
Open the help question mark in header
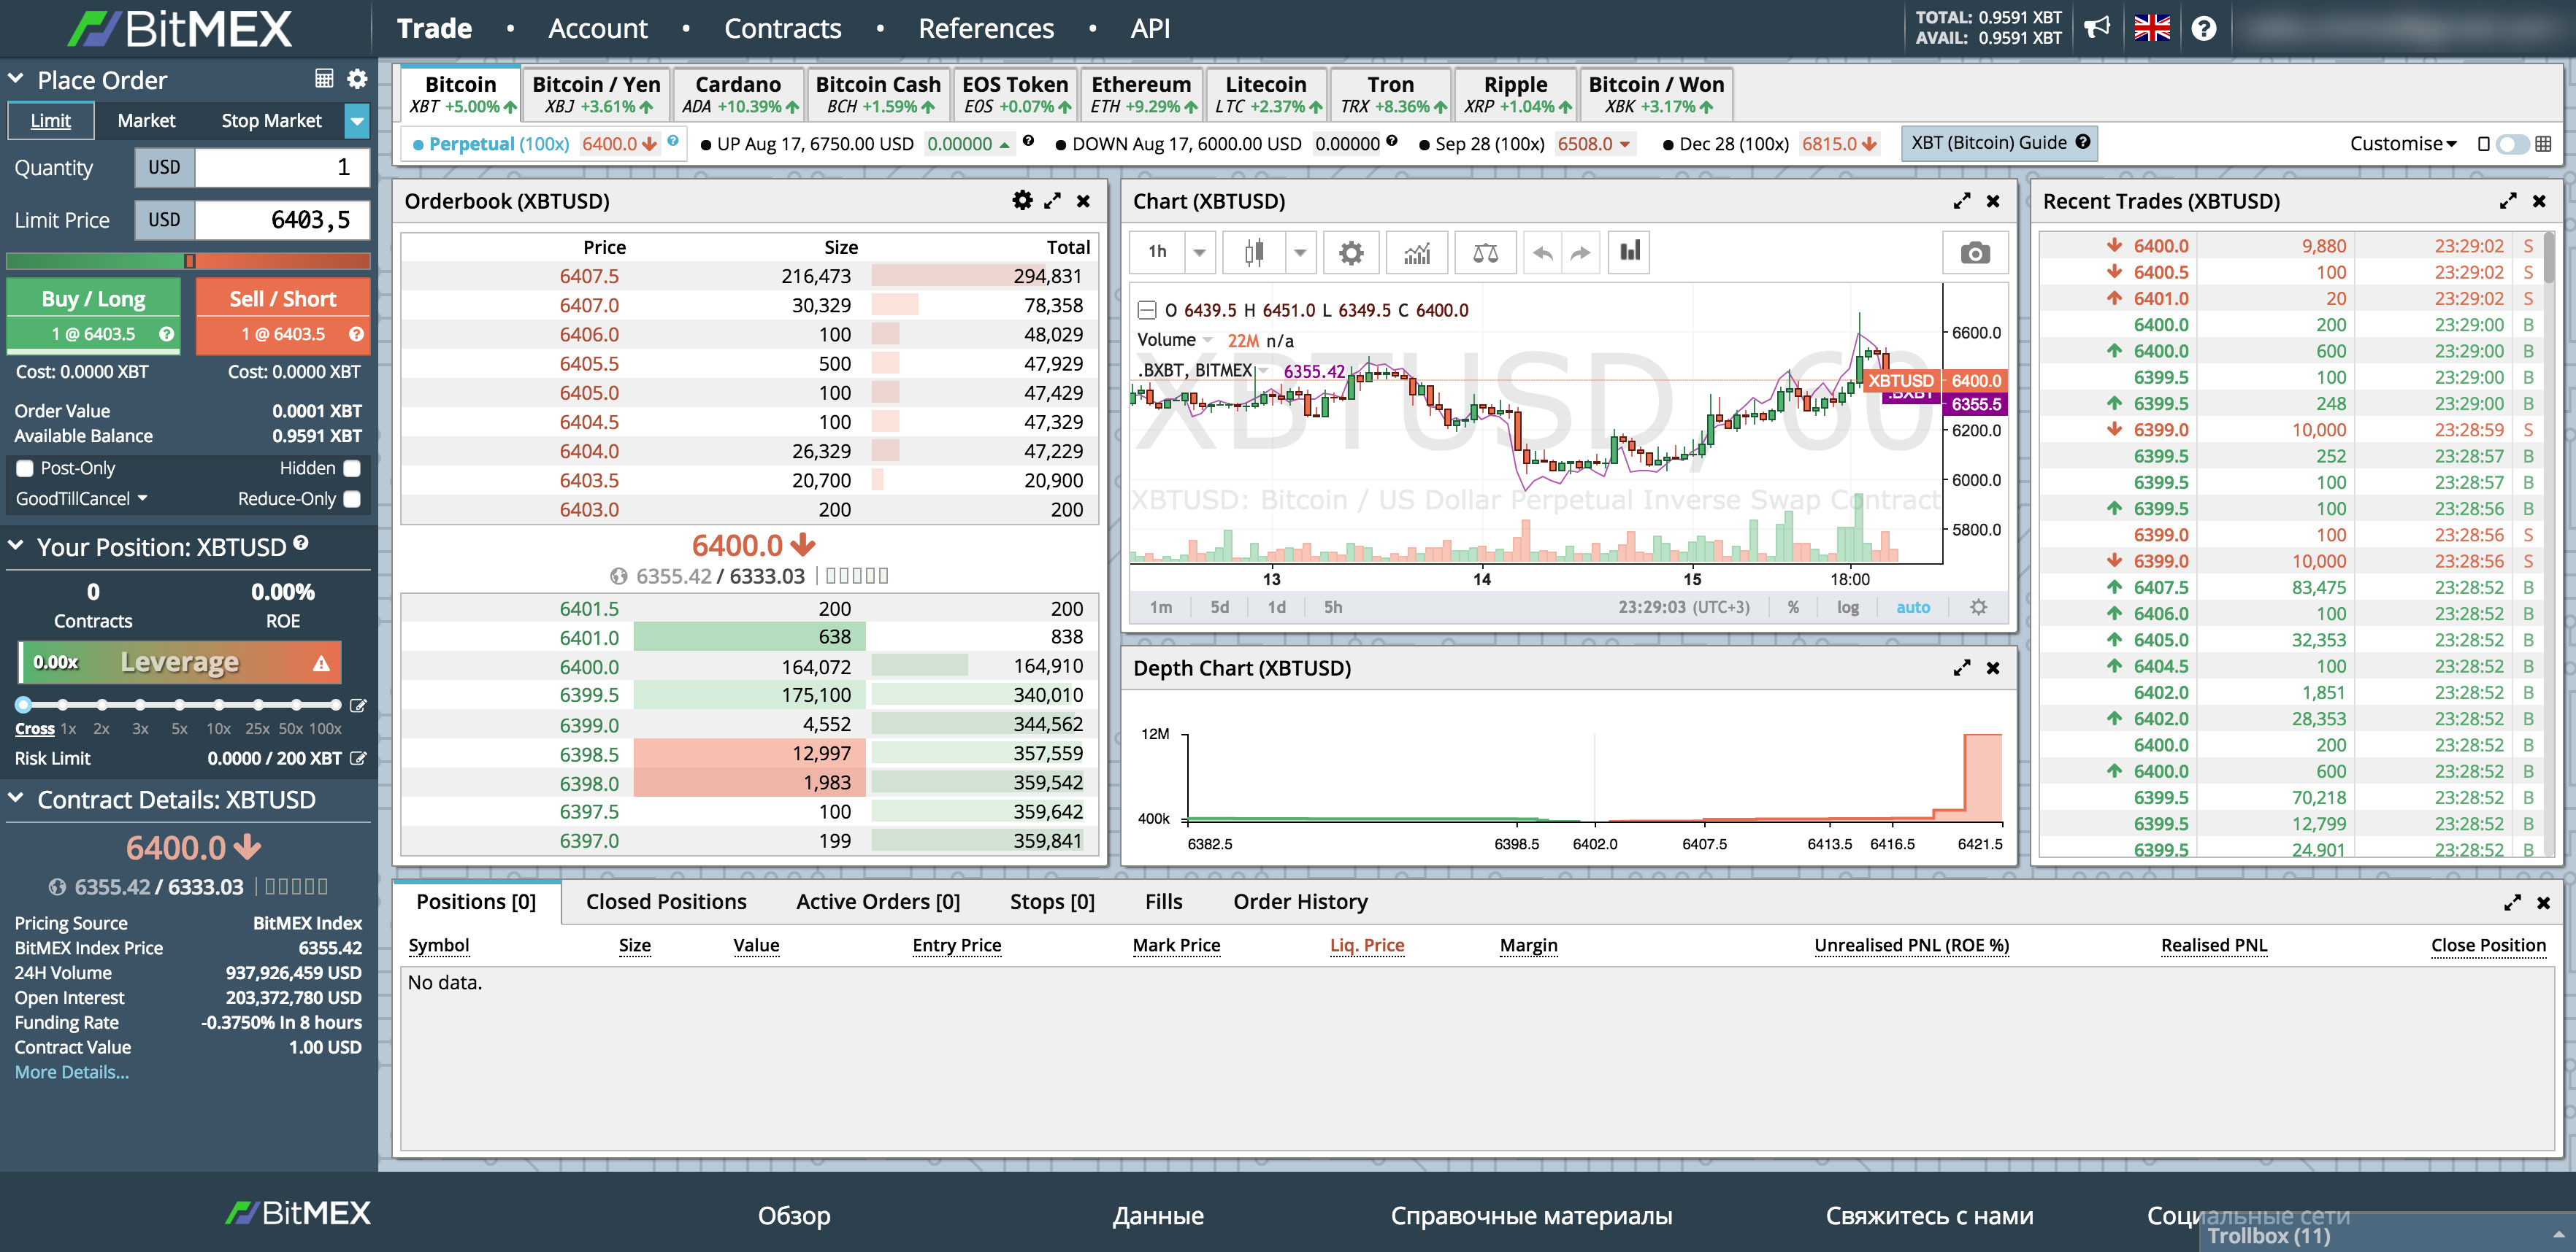pos(2204,28)
